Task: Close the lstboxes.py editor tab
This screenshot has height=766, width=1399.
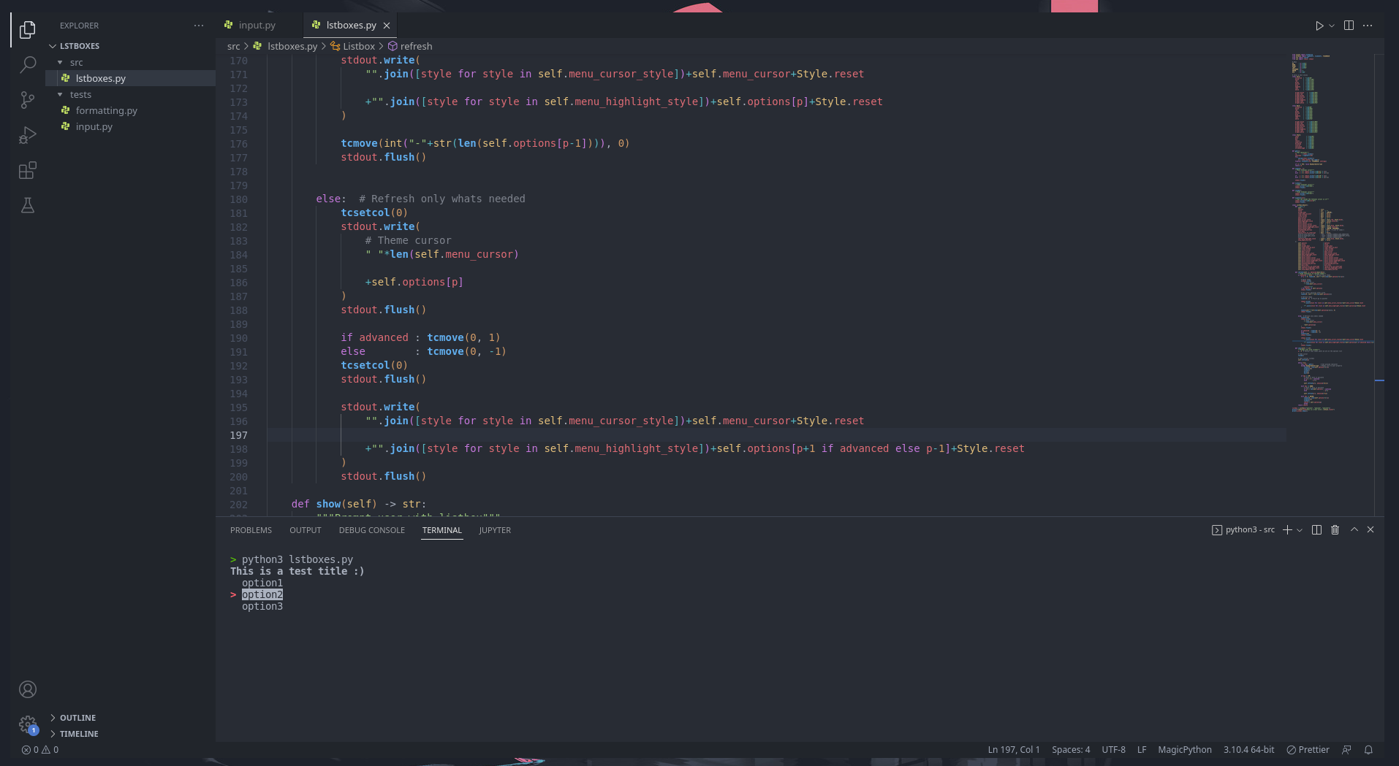Action: (x=387, y=26)
